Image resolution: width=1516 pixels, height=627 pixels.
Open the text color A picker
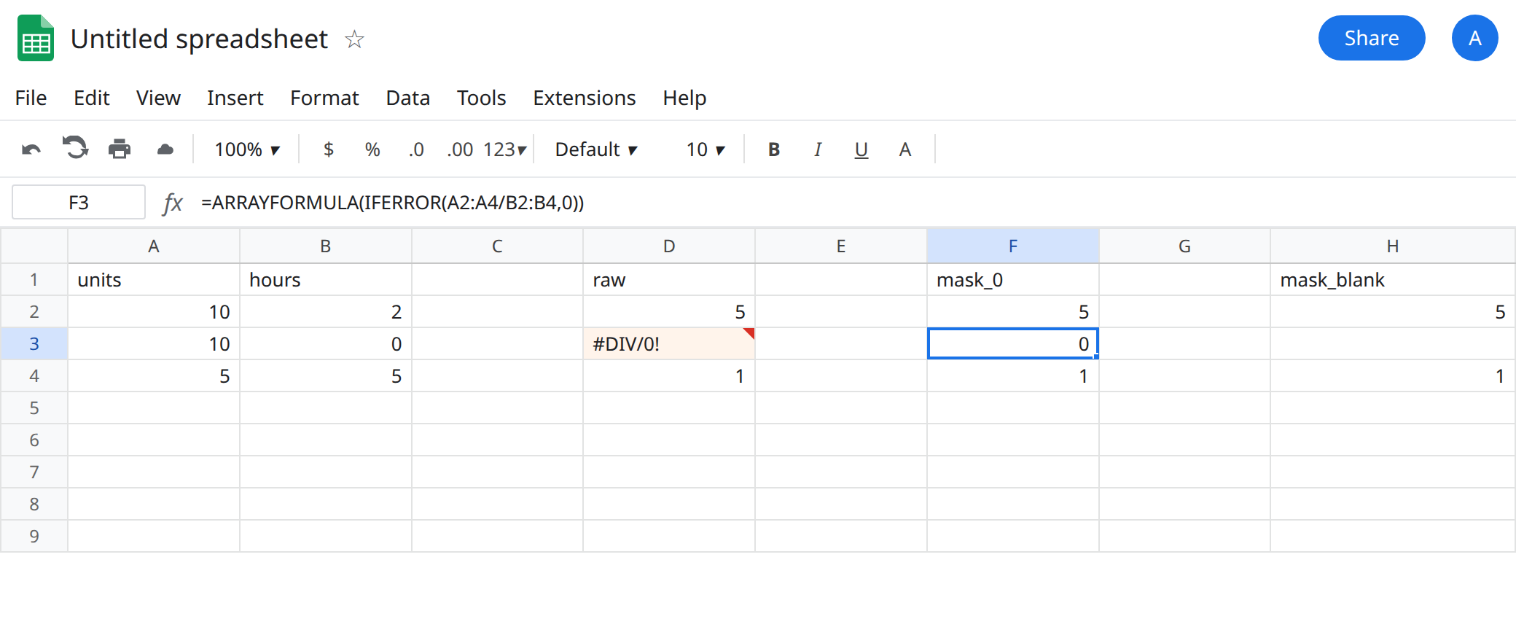[905, 149]
